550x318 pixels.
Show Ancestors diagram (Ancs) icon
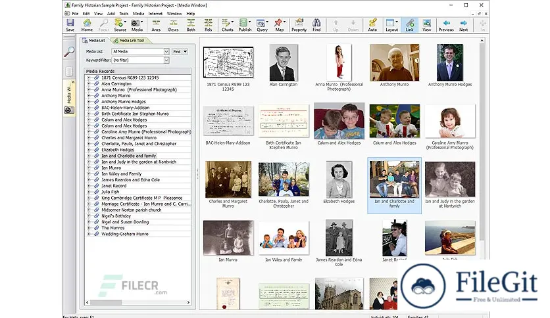pos(156,25)
